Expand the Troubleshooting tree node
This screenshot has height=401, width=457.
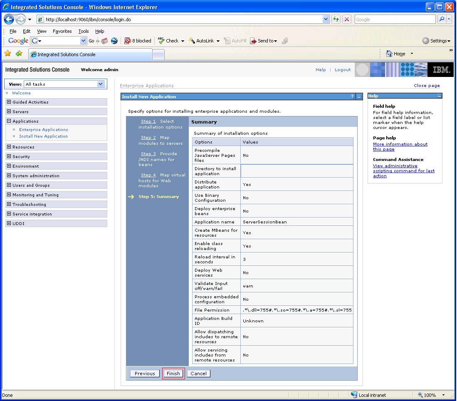(x=9, y=204)
